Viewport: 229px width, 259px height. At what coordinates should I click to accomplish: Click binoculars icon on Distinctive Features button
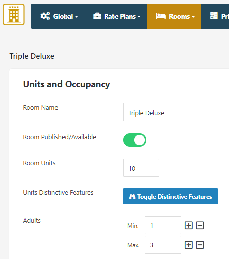[132, 196]
